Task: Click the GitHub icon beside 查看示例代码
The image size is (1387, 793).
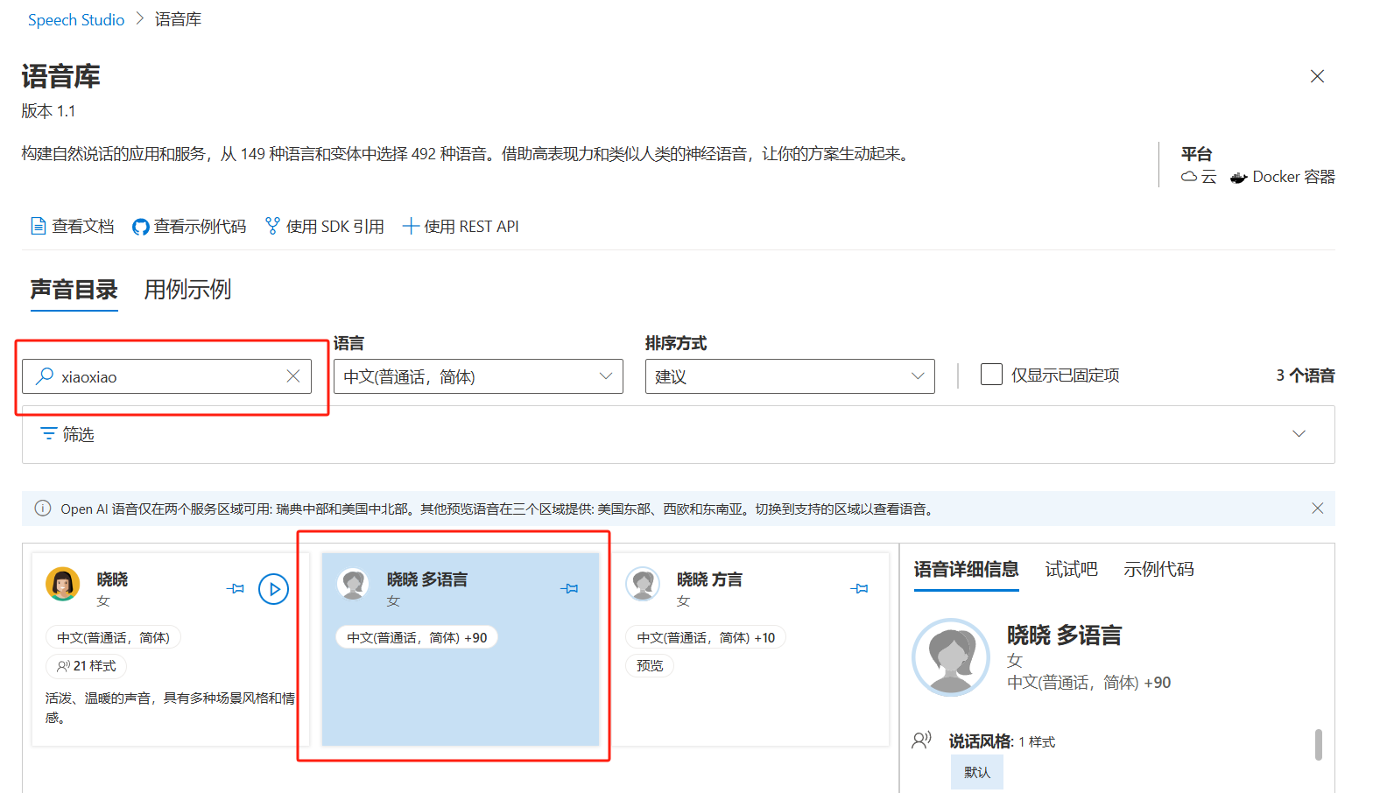Action: [x=140, y=227]
